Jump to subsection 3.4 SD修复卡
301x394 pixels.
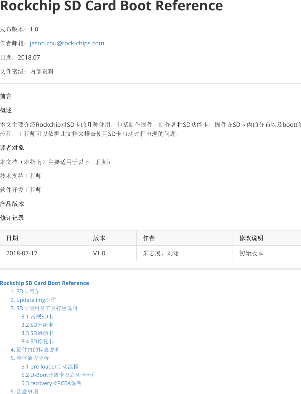(37, 341)
